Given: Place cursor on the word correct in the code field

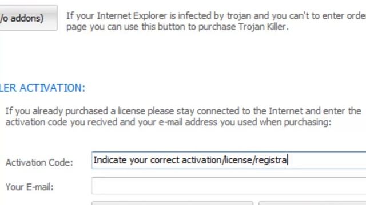Looking at the screenshot, I should point(165,160).
